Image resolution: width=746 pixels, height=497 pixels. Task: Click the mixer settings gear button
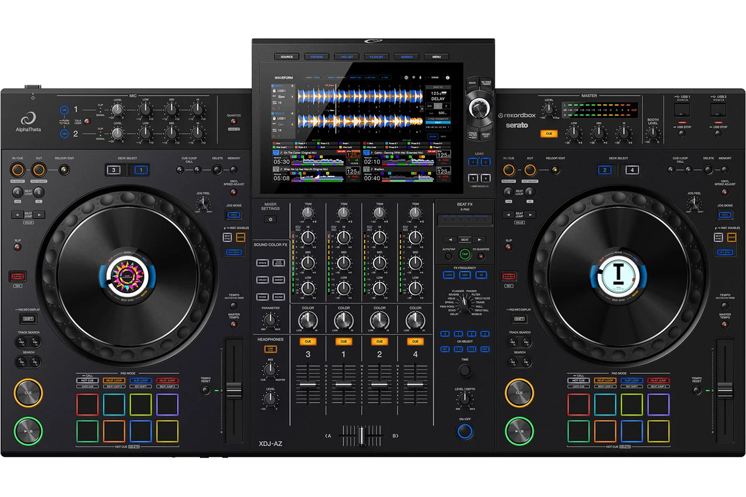point(270,219)
